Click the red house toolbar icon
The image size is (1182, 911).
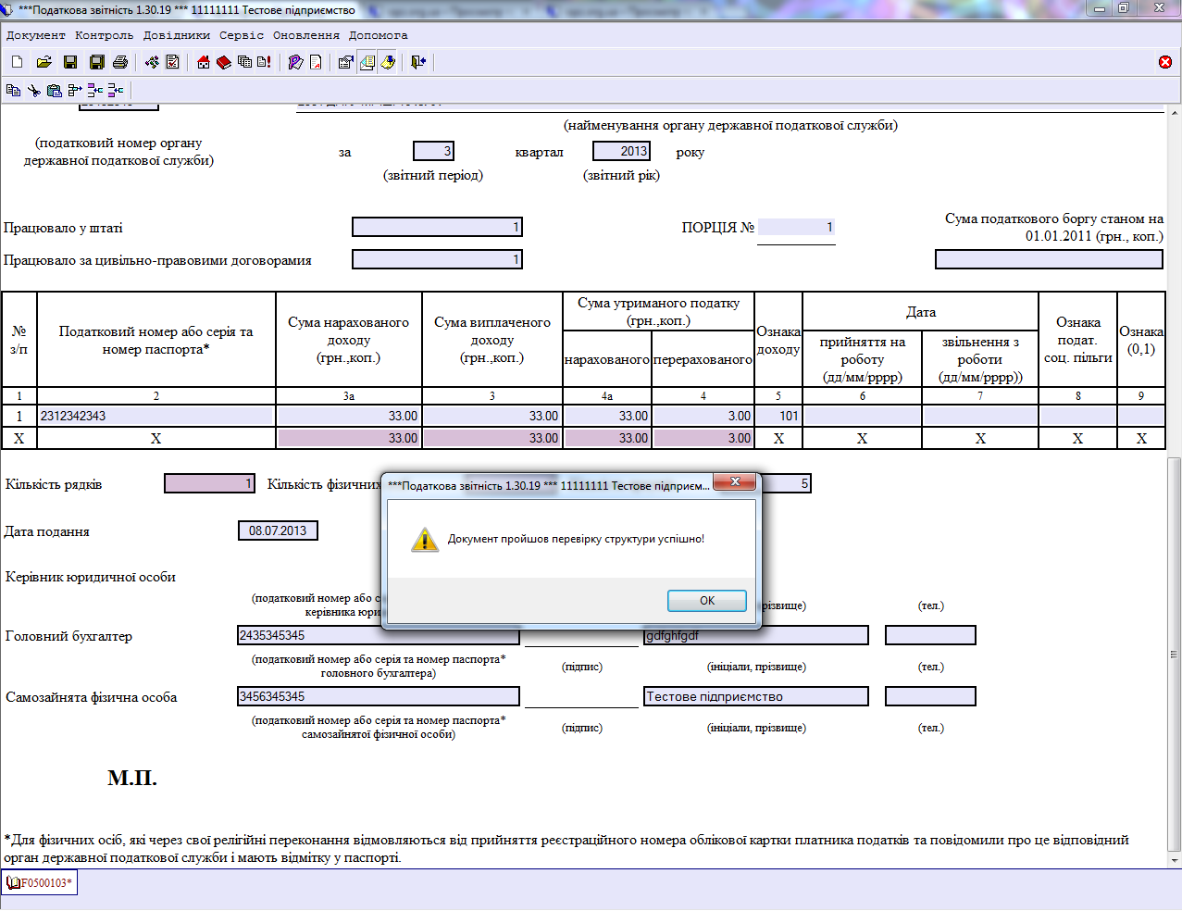[204, 62]
